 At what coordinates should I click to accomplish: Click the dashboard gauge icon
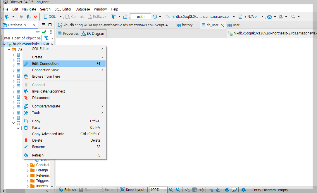[270, 17]
